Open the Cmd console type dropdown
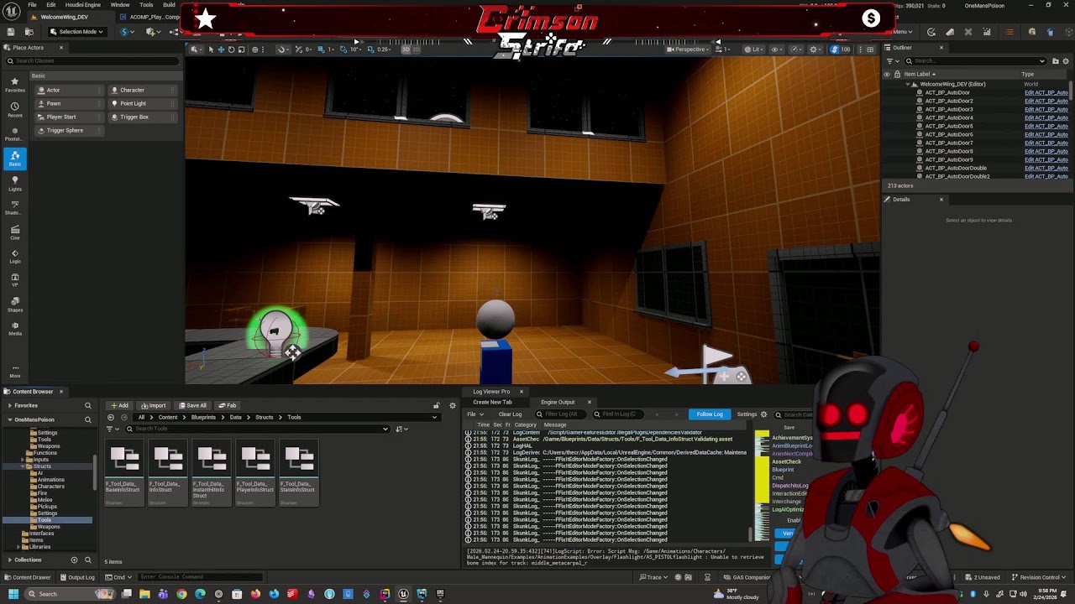Screen dimensions: 1075x604 tap(119, 577)
